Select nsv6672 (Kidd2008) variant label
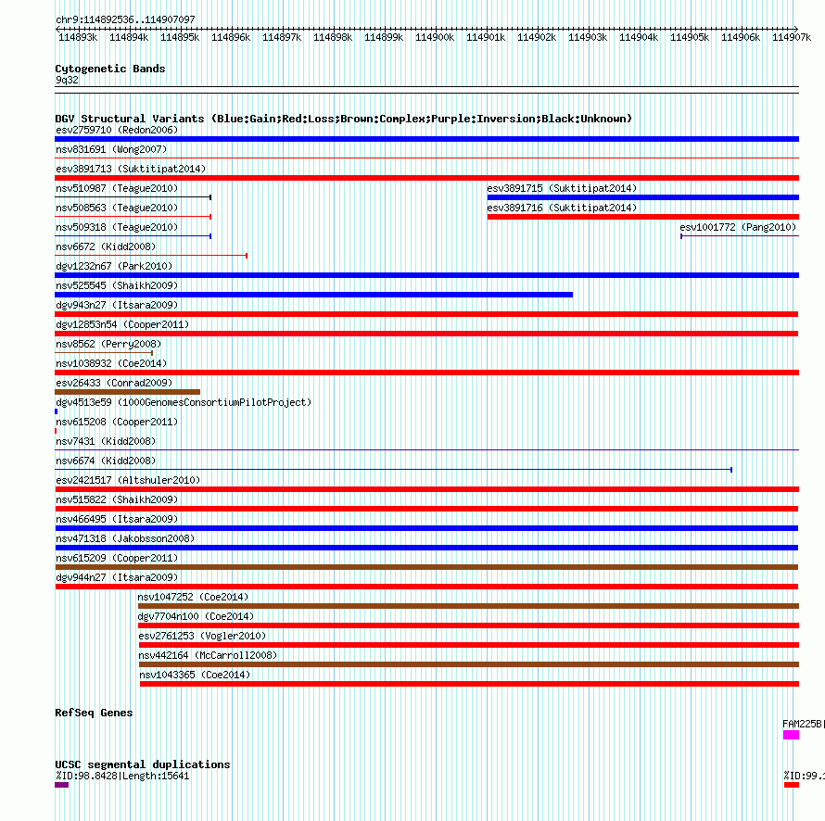Screen dimensions: 825x821 tap(106, 246)
